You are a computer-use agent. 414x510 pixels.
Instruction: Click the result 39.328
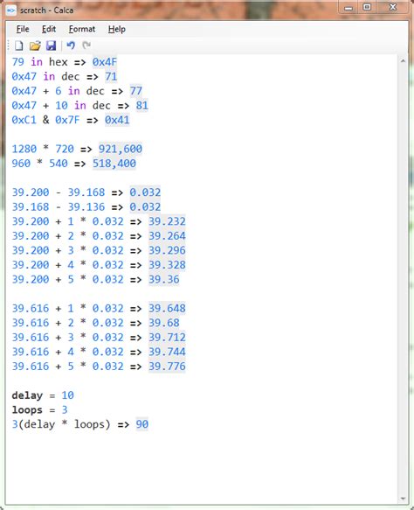point(167,265)
